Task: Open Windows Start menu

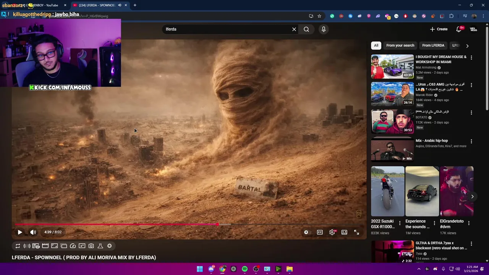Action: (200, 269)
